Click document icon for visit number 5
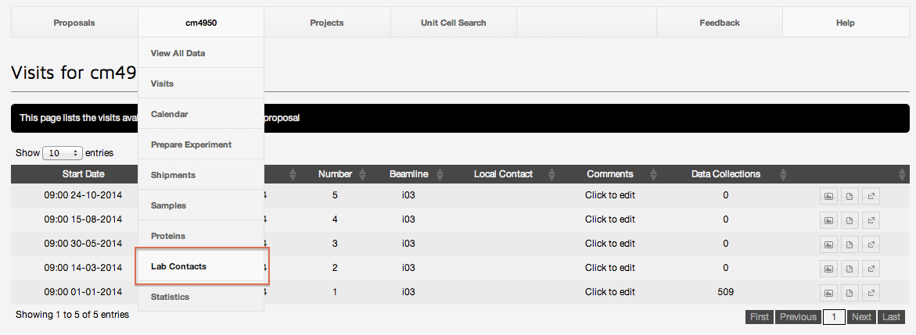Image resolution: width=916 pixels, height=335 pixels. pos(850,196)
